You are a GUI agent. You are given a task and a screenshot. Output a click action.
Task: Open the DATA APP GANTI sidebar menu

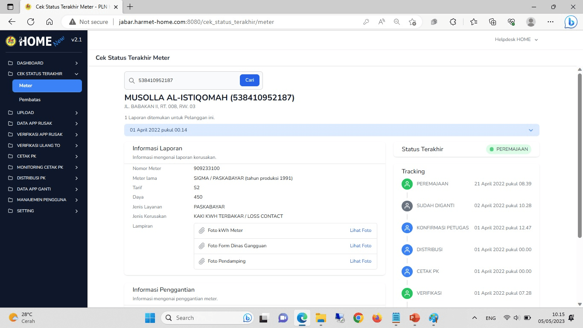(x=44, y=189)
